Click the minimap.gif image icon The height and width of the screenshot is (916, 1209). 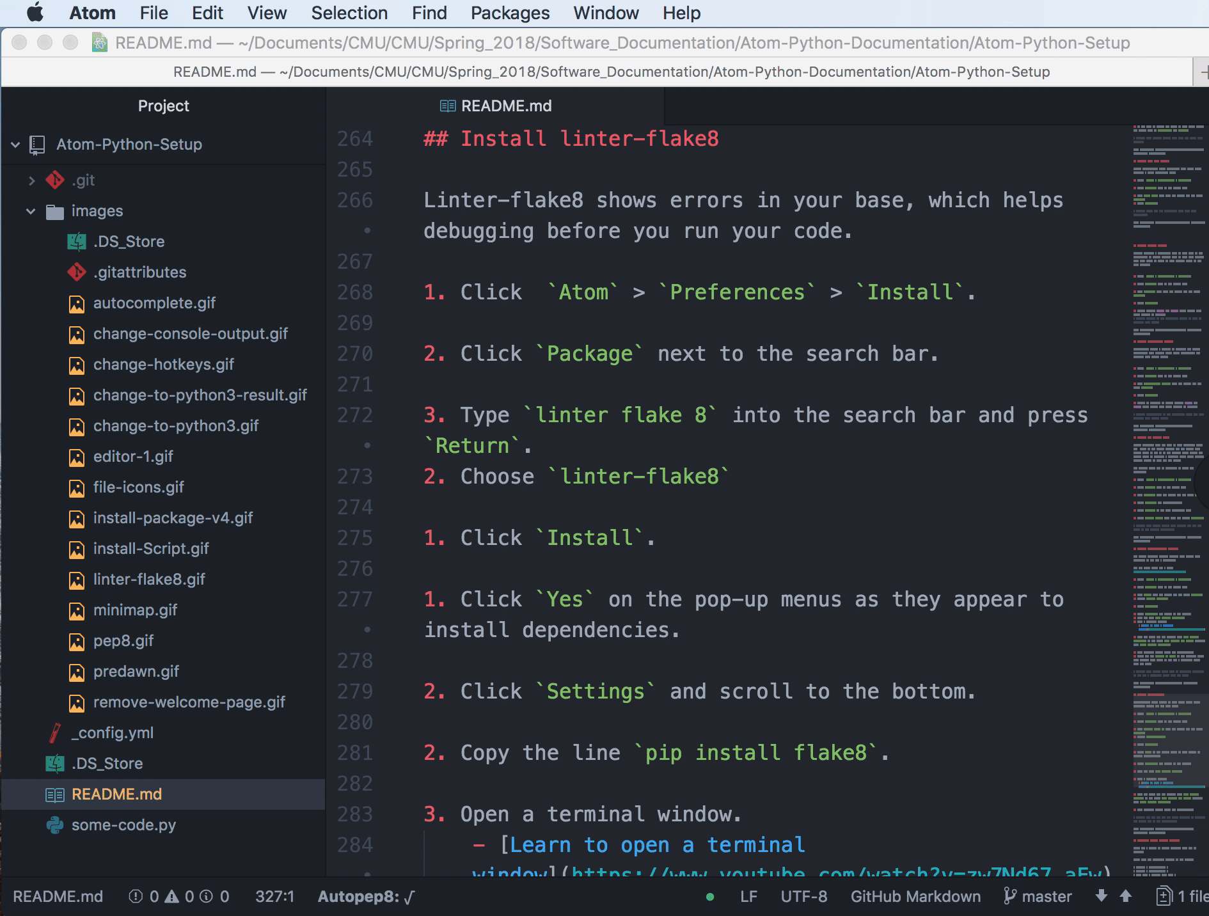click(x=77, y=611)
